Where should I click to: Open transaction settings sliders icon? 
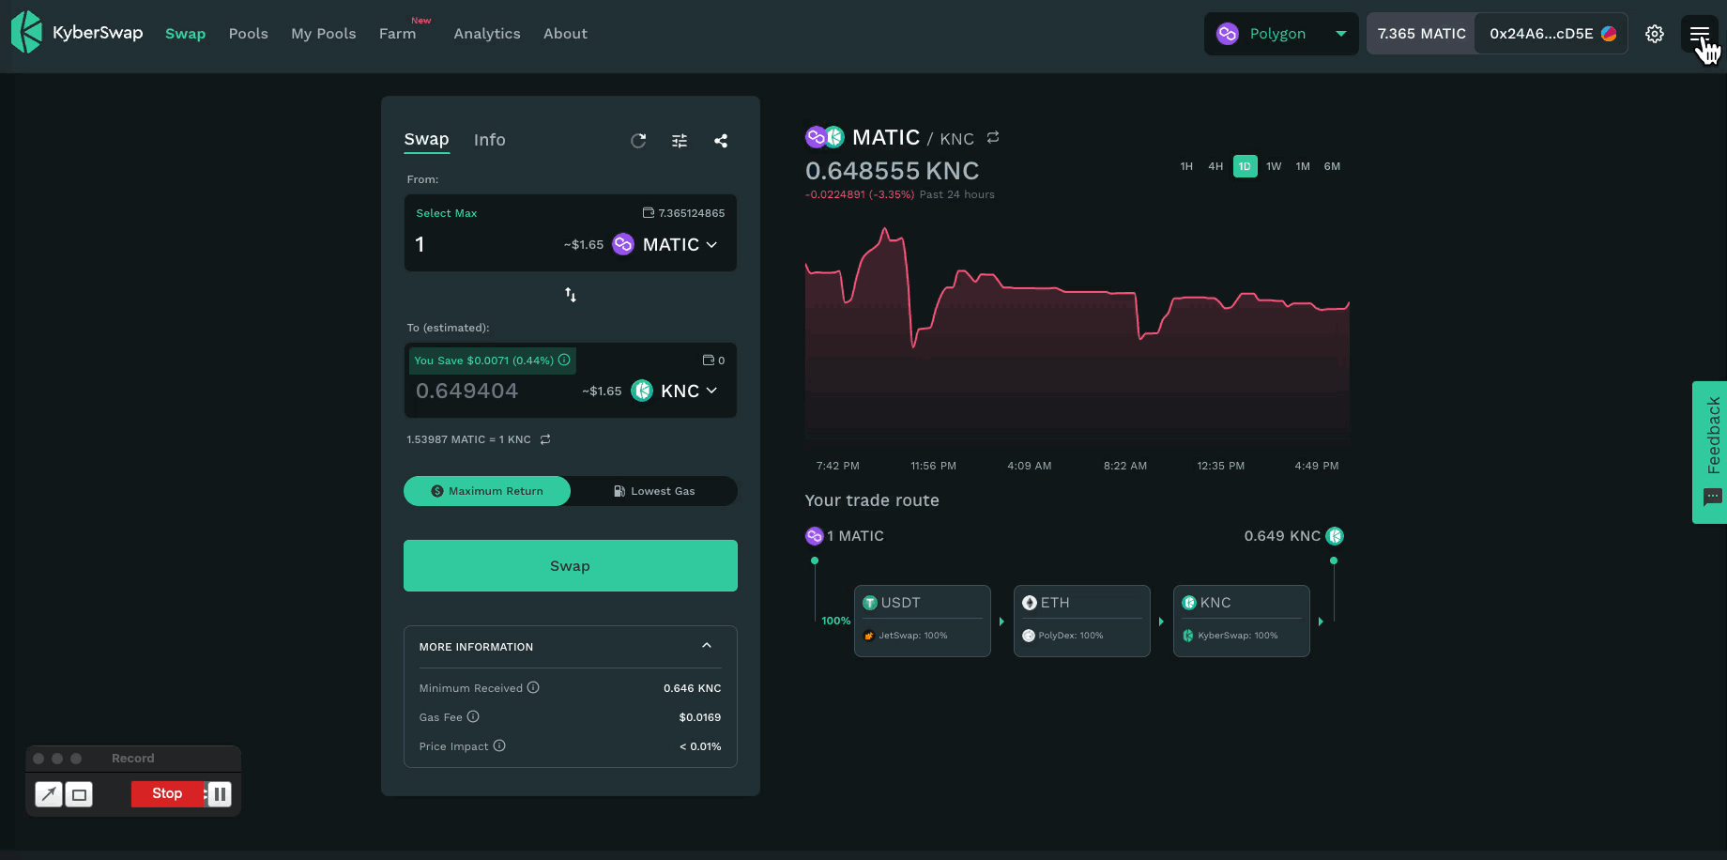click(x=680, y=141)
